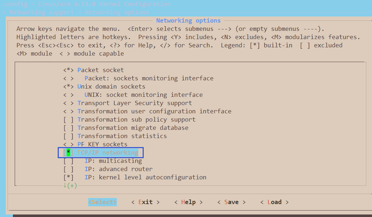Viewport: 372px width, 217px height.
Task: Enable Transport Layer Security support
Action: tap(68, 103)
